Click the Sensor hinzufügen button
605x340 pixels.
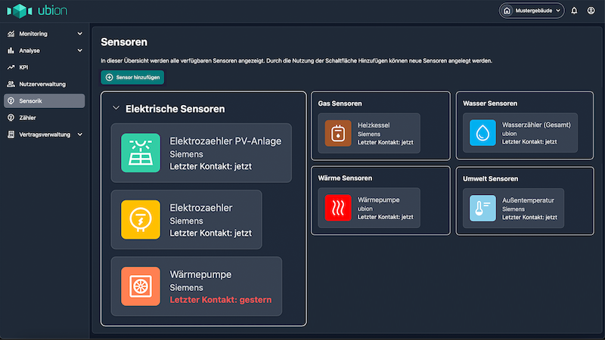132,77
